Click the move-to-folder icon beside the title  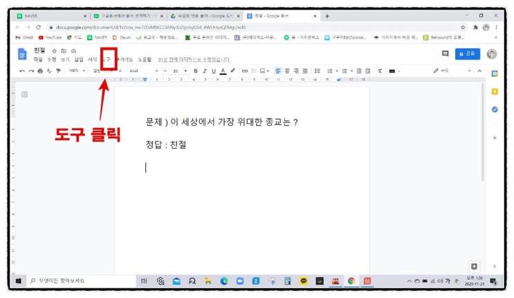(x=64, y=50)
